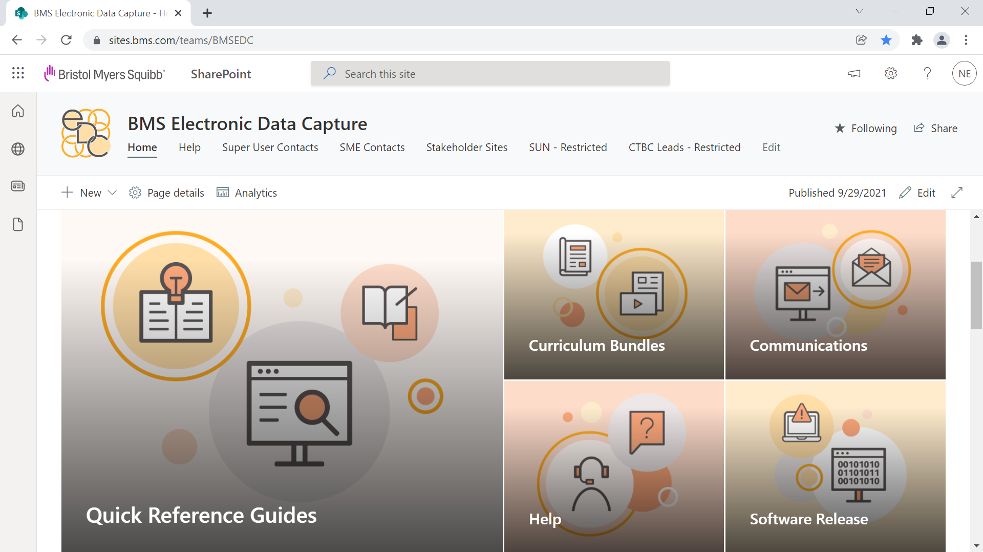
Task: Open the New dropdown menu
Action: pyautogui.click(x=89, y=193)
